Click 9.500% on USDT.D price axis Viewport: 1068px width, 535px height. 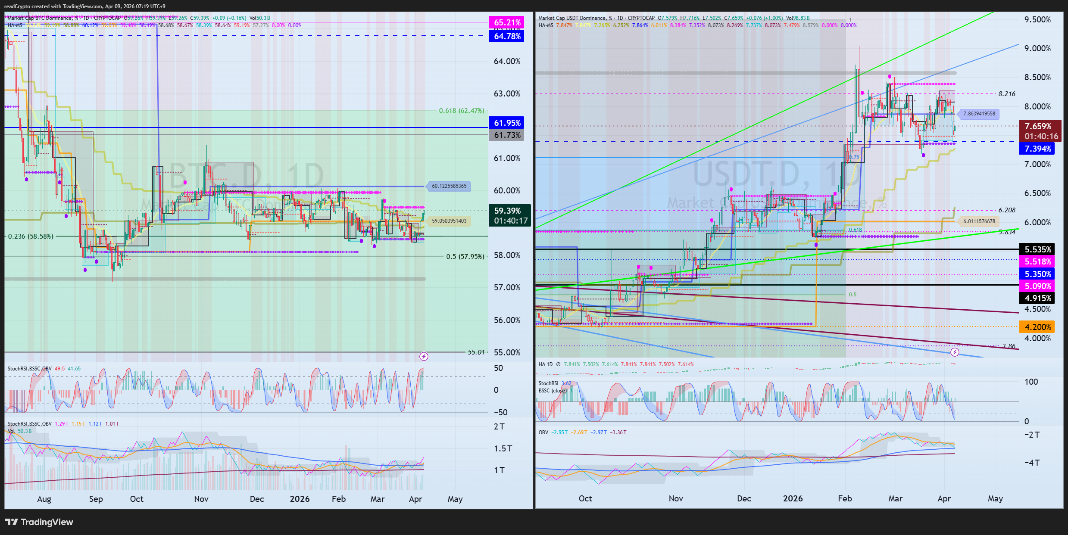1037,20
